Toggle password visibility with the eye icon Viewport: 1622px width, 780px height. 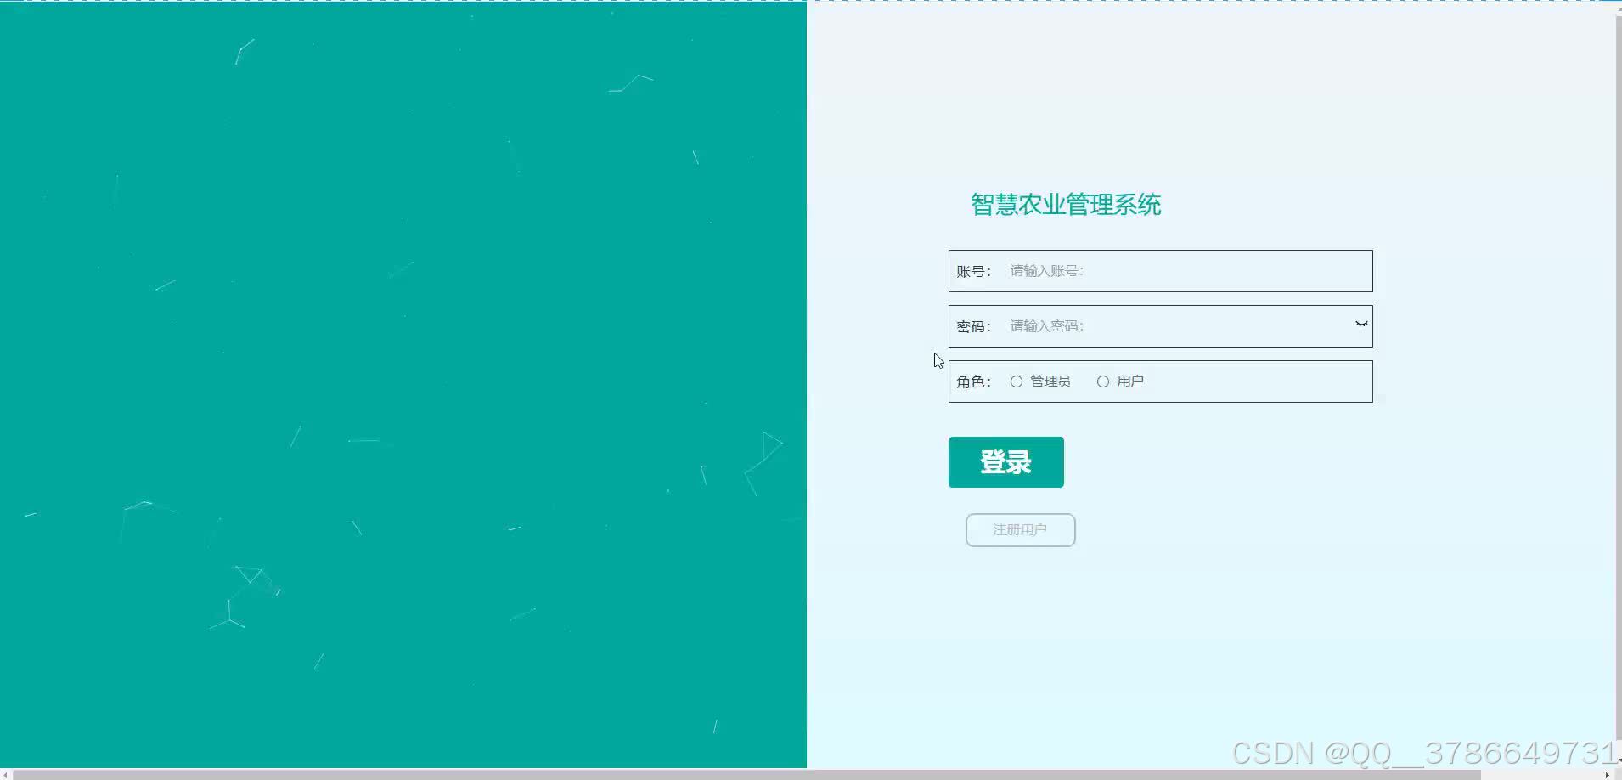click(x=1360, y=324)
